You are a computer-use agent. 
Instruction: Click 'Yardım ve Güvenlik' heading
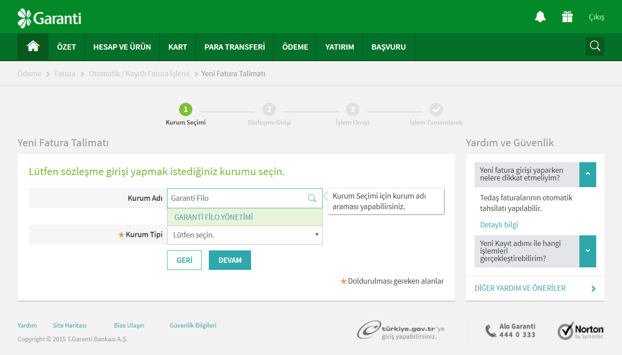tap(510, 143)
